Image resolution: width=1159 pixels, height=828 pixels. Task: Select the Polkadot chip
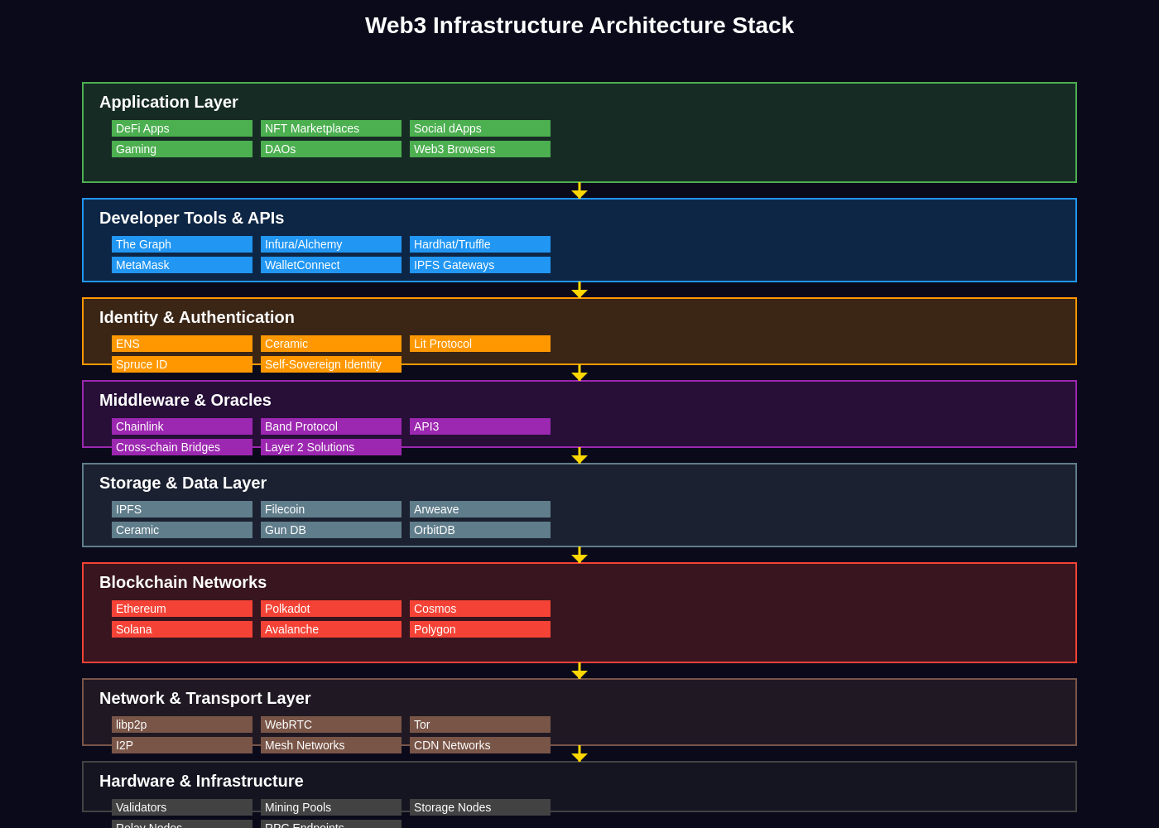click(331, 609)
